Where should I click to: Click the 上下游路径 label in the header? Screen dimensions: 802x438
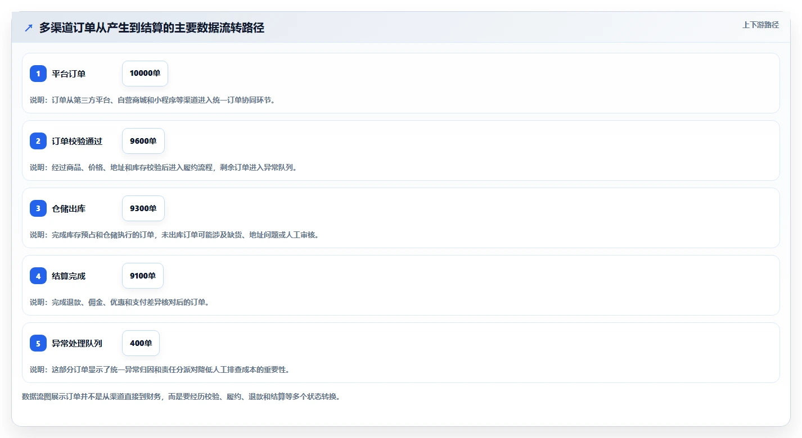click(x=760, y=25)
